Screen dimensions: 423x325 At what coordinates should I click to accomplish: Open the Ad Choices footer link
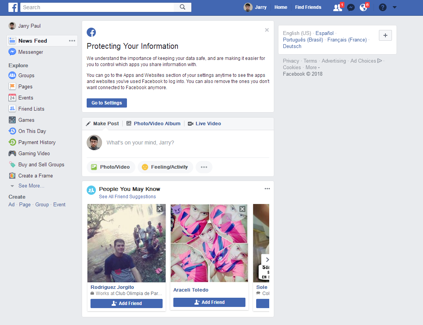click(366, 61)
